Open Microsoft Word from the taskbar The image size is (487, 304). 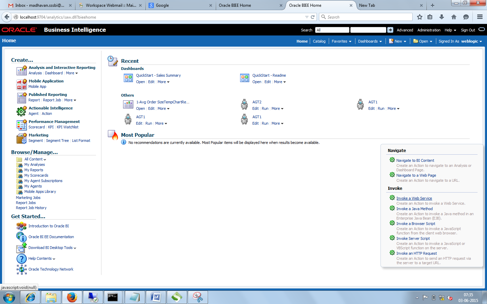(156, 297)
